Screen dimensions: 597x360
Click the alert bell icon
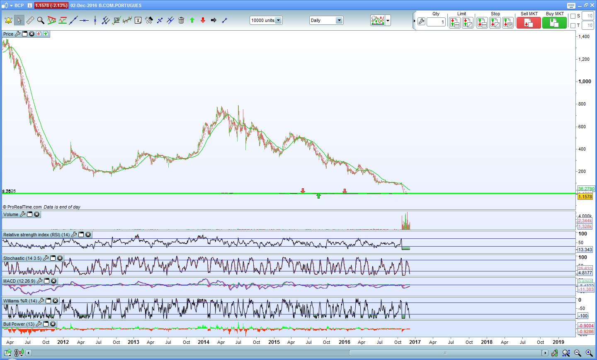(x=8, y=20)
